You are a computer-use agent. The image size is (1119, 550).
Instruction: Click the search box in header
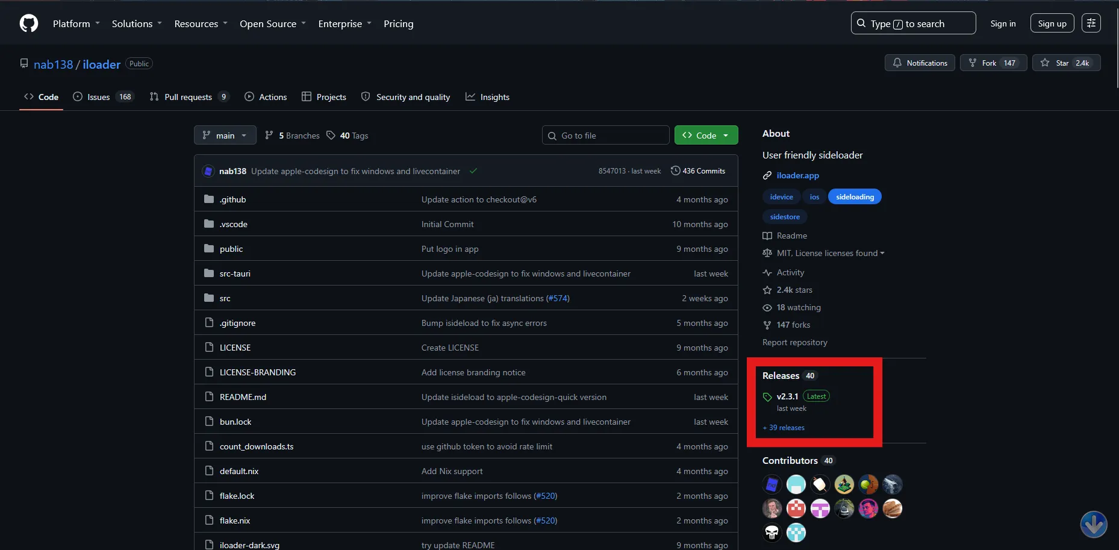pos(913,23)
